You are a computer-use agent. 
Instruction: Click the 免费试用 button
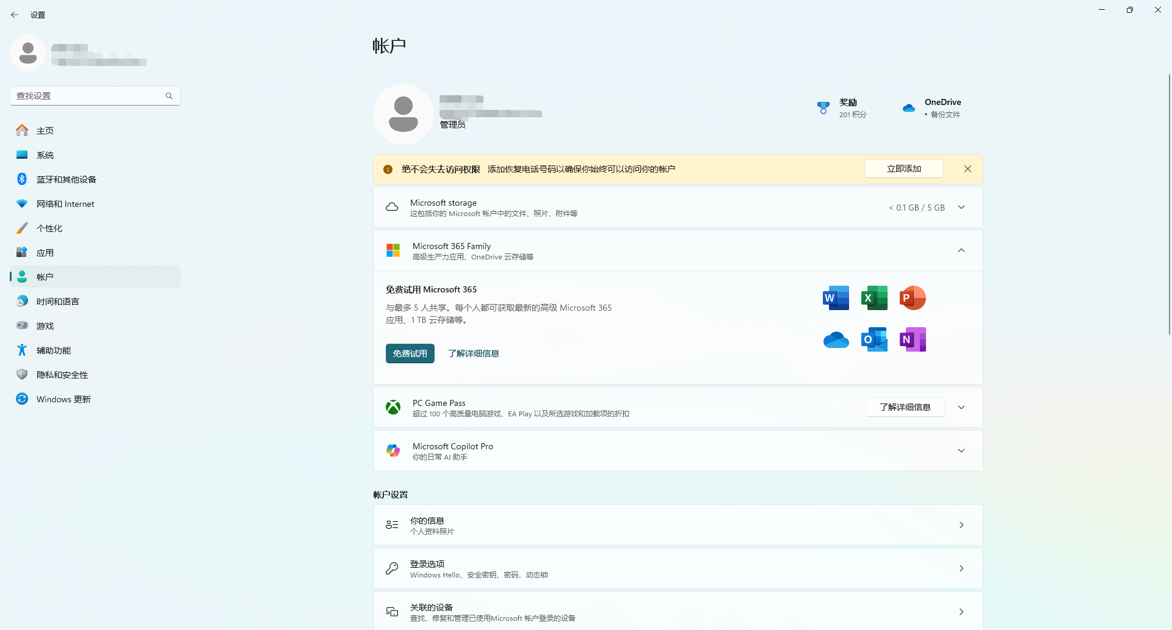[410, 353]
